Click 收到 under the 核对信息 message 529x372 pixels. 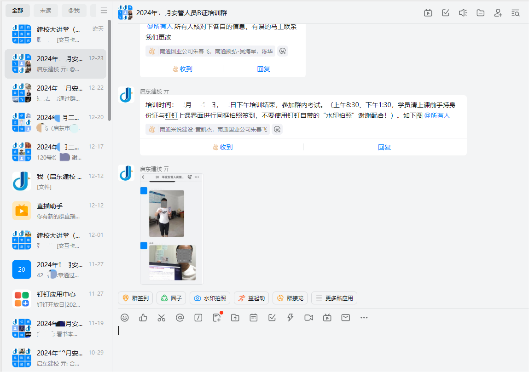coord(182,69)
